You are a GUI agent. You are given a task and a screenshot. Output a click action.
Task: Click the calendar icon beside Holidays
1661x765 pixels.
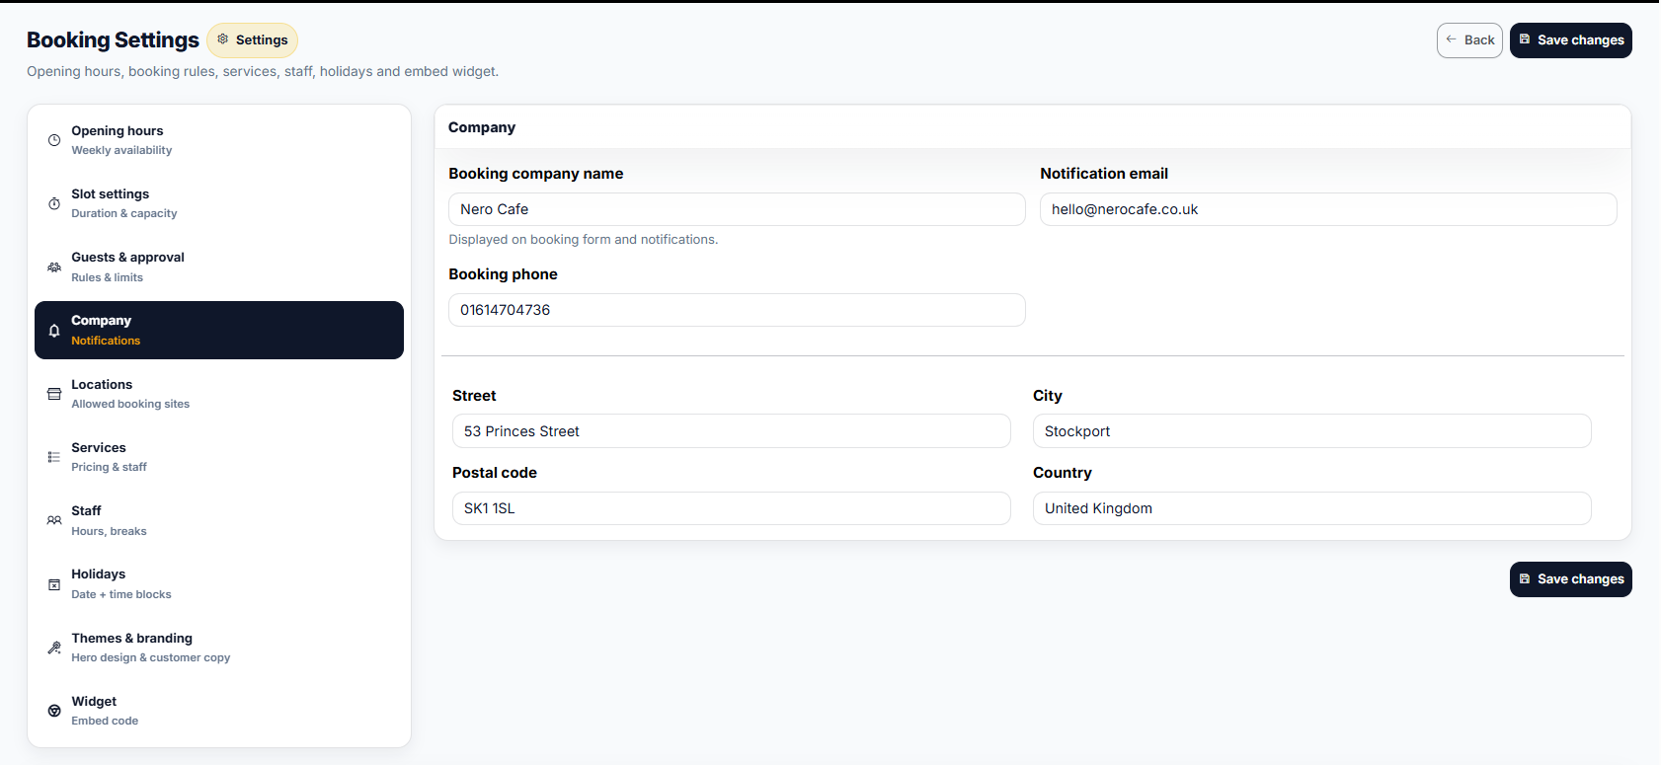click(54, 584)
